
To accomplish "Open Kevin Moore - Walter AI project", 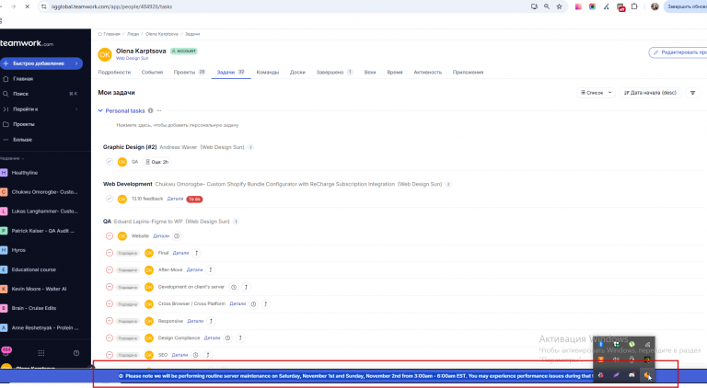I will [x=40, y=289].
